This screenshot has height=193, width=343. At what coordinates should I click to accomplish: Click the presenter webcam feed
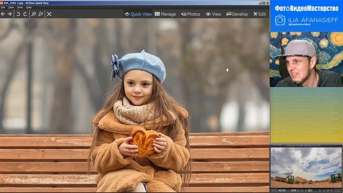coord(306,60)
